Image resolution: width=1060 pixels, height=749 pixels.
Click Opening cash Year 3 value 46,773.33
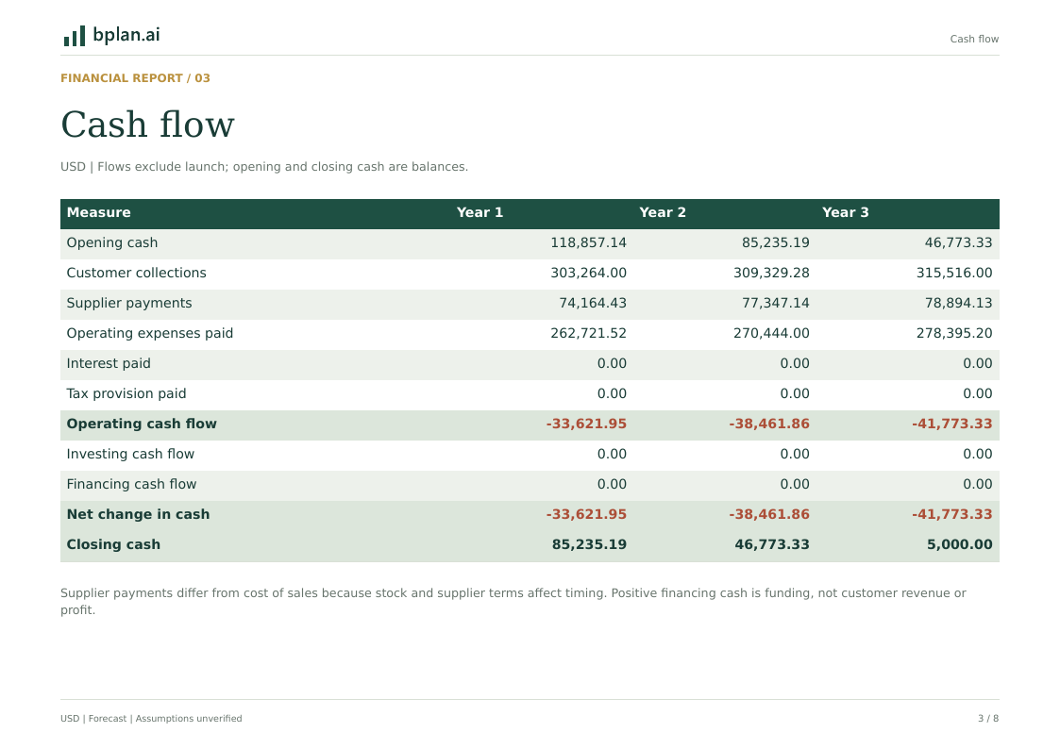pos(959,243)
